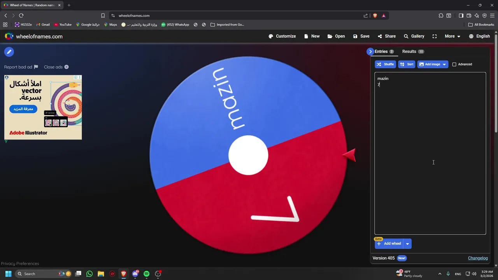The image size is (498, 280).
Task: Spin the wheel by clicking its white center
Action: 248,156
